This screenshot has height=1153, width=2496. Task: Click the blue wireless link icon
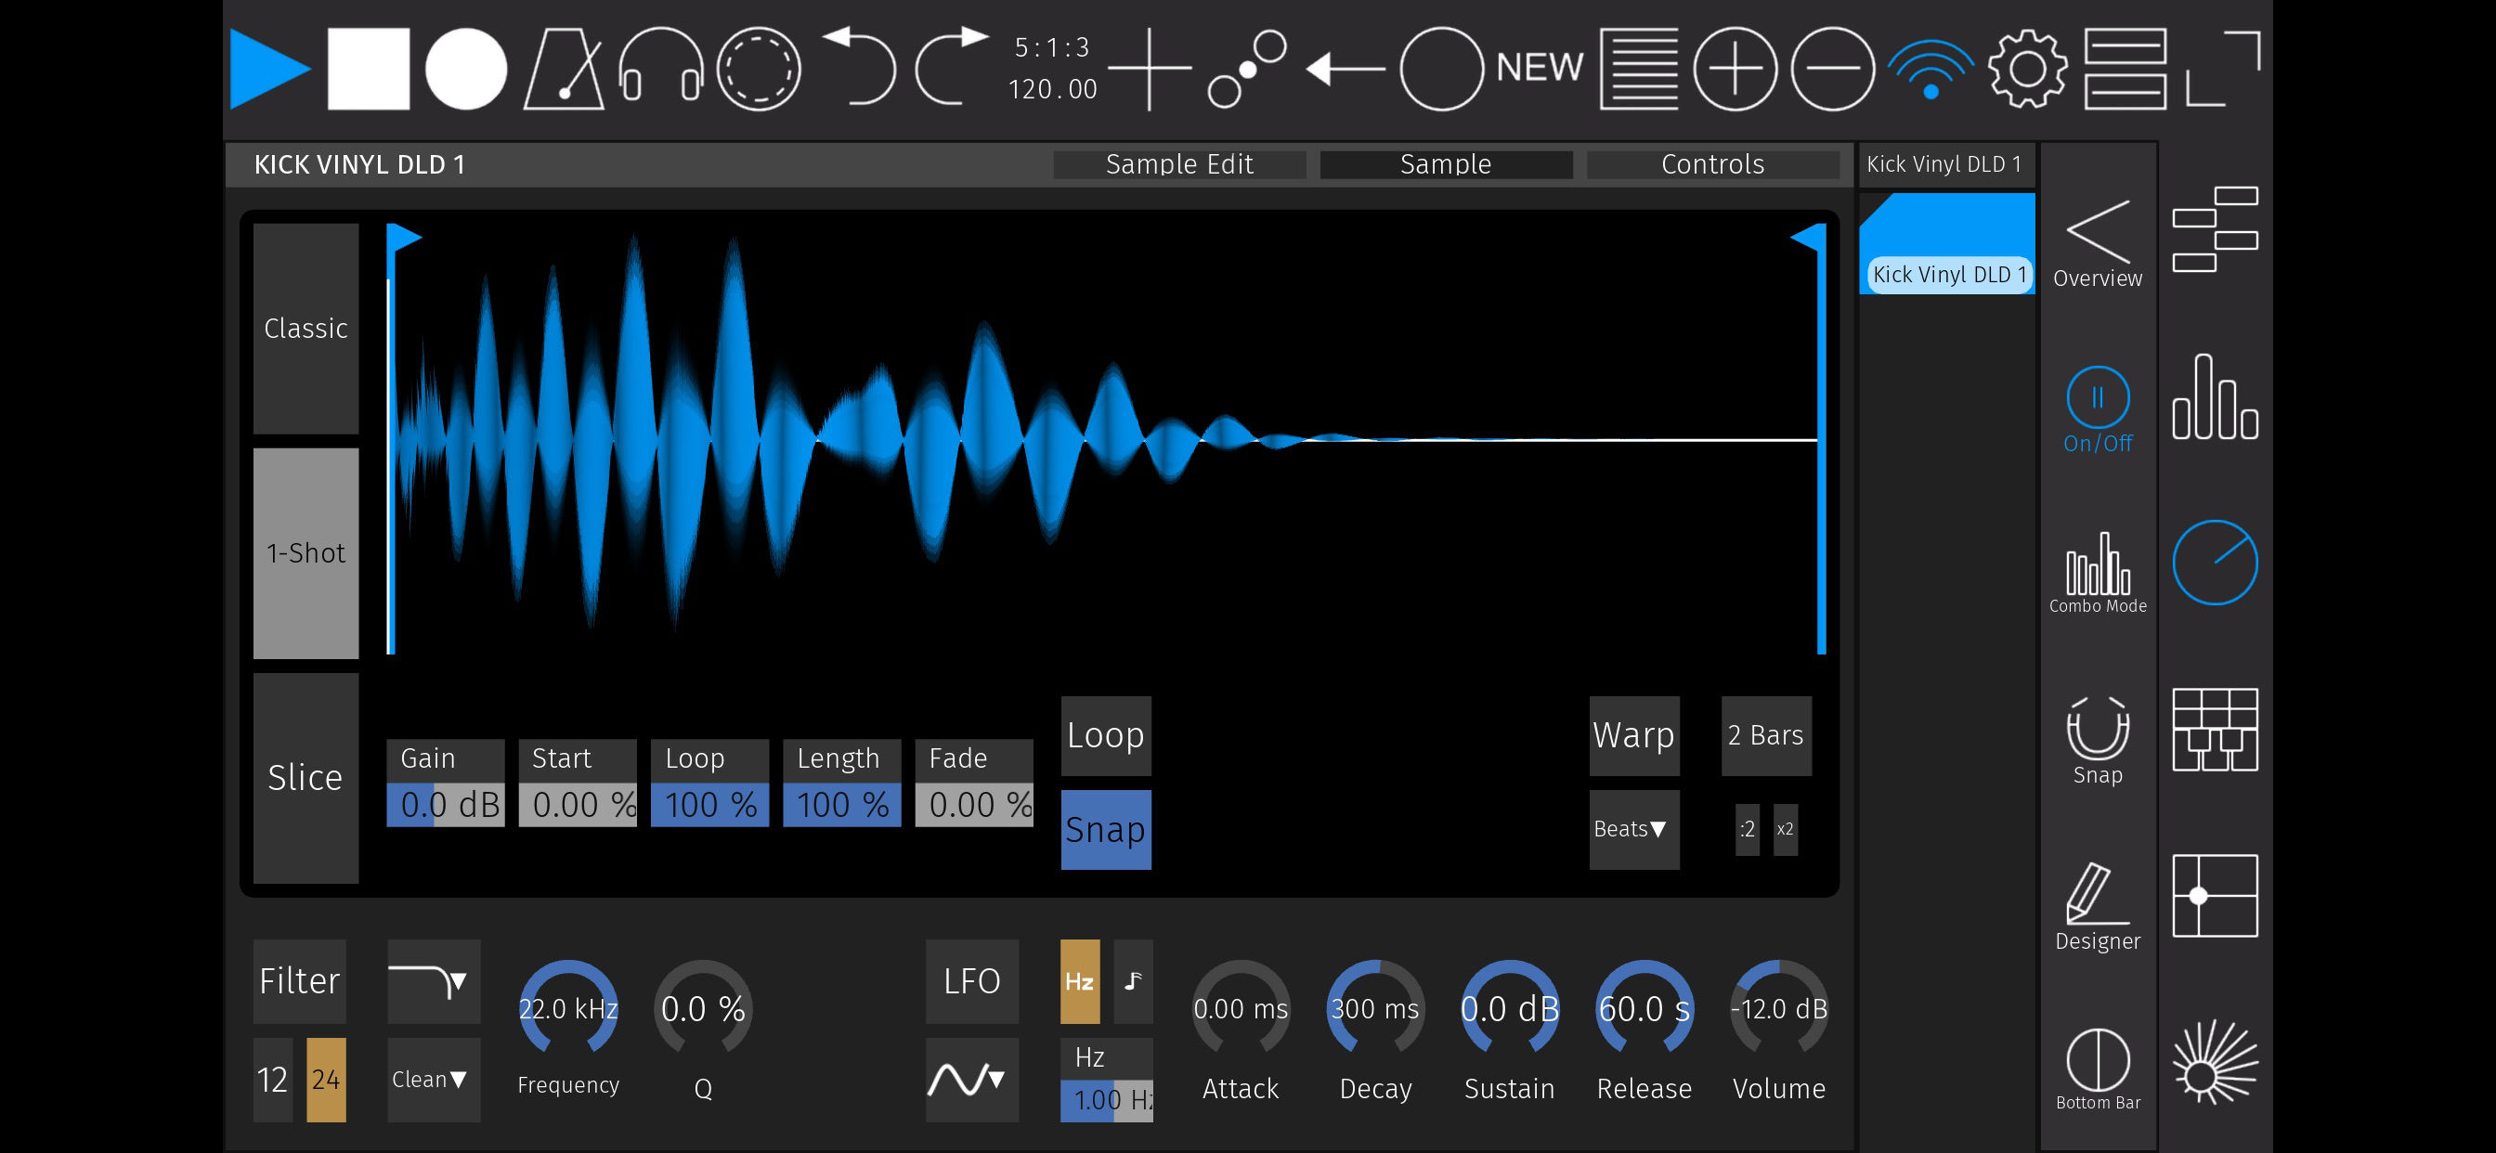click(x=1930, y=70)
